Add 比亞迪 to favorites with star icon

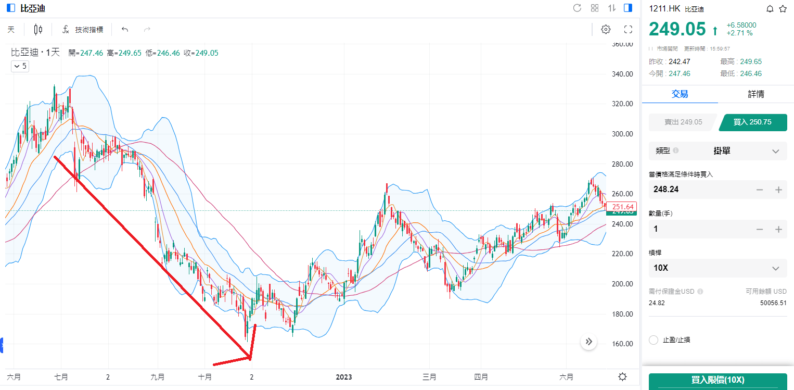[x=783, y=9]
